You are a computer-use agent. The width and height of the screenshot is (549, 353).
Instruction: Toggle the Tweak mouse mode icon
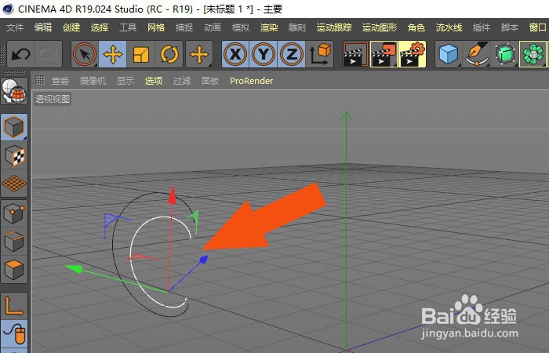point(14,333)
